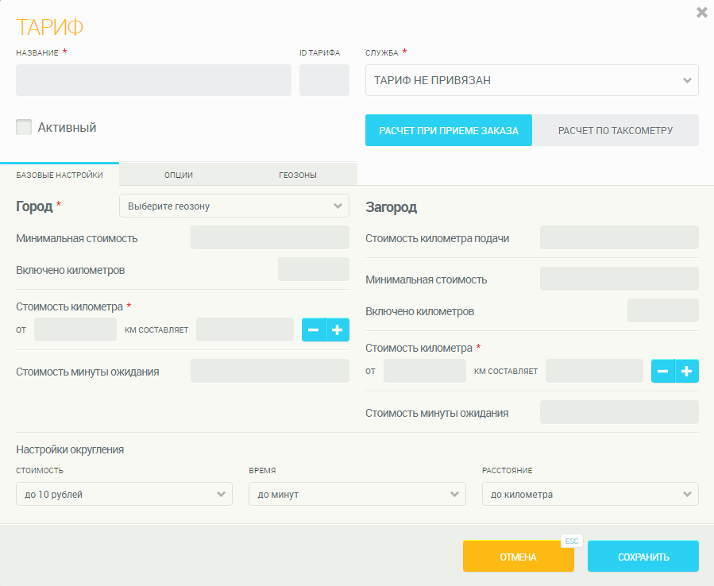Click the minus icon in Загород section
The height and width of the screenshot is (586, 714).
coord(663,371)
